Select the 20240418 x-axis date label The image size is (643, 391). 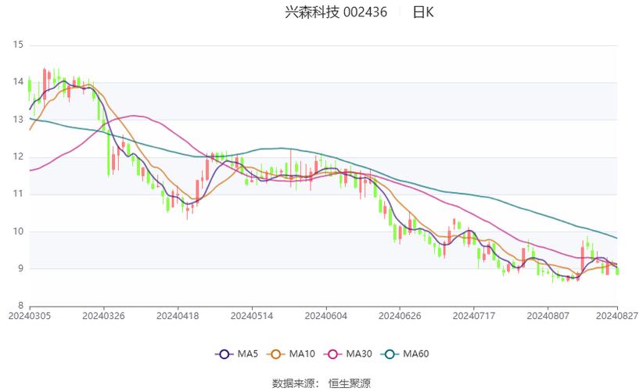[178, 316]
